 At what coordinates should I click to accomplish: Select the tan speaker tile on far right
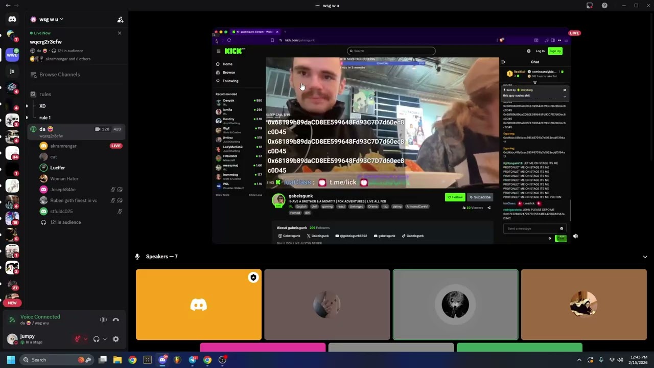point(584,305)
